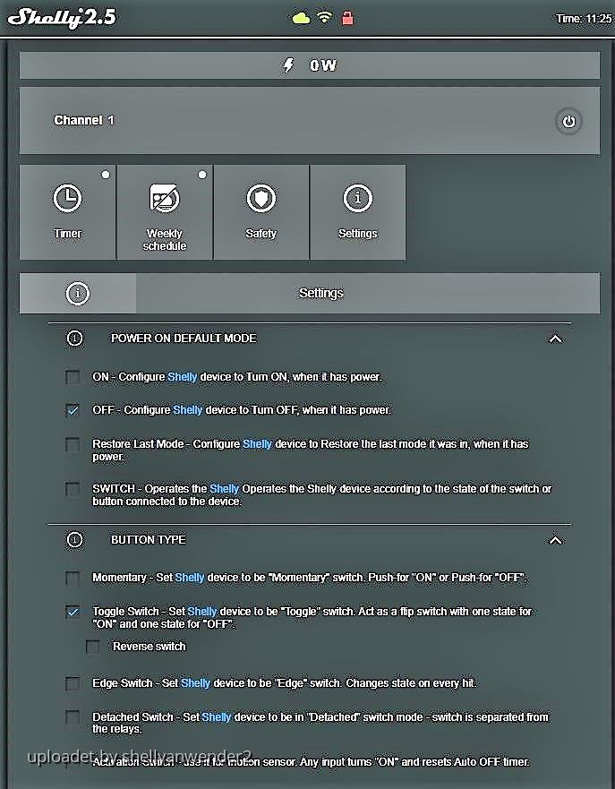Image resolution: width=615 pixels, height=789 pixels.
Task: Click the cloud connection status icon
Action: click(300, 17)
